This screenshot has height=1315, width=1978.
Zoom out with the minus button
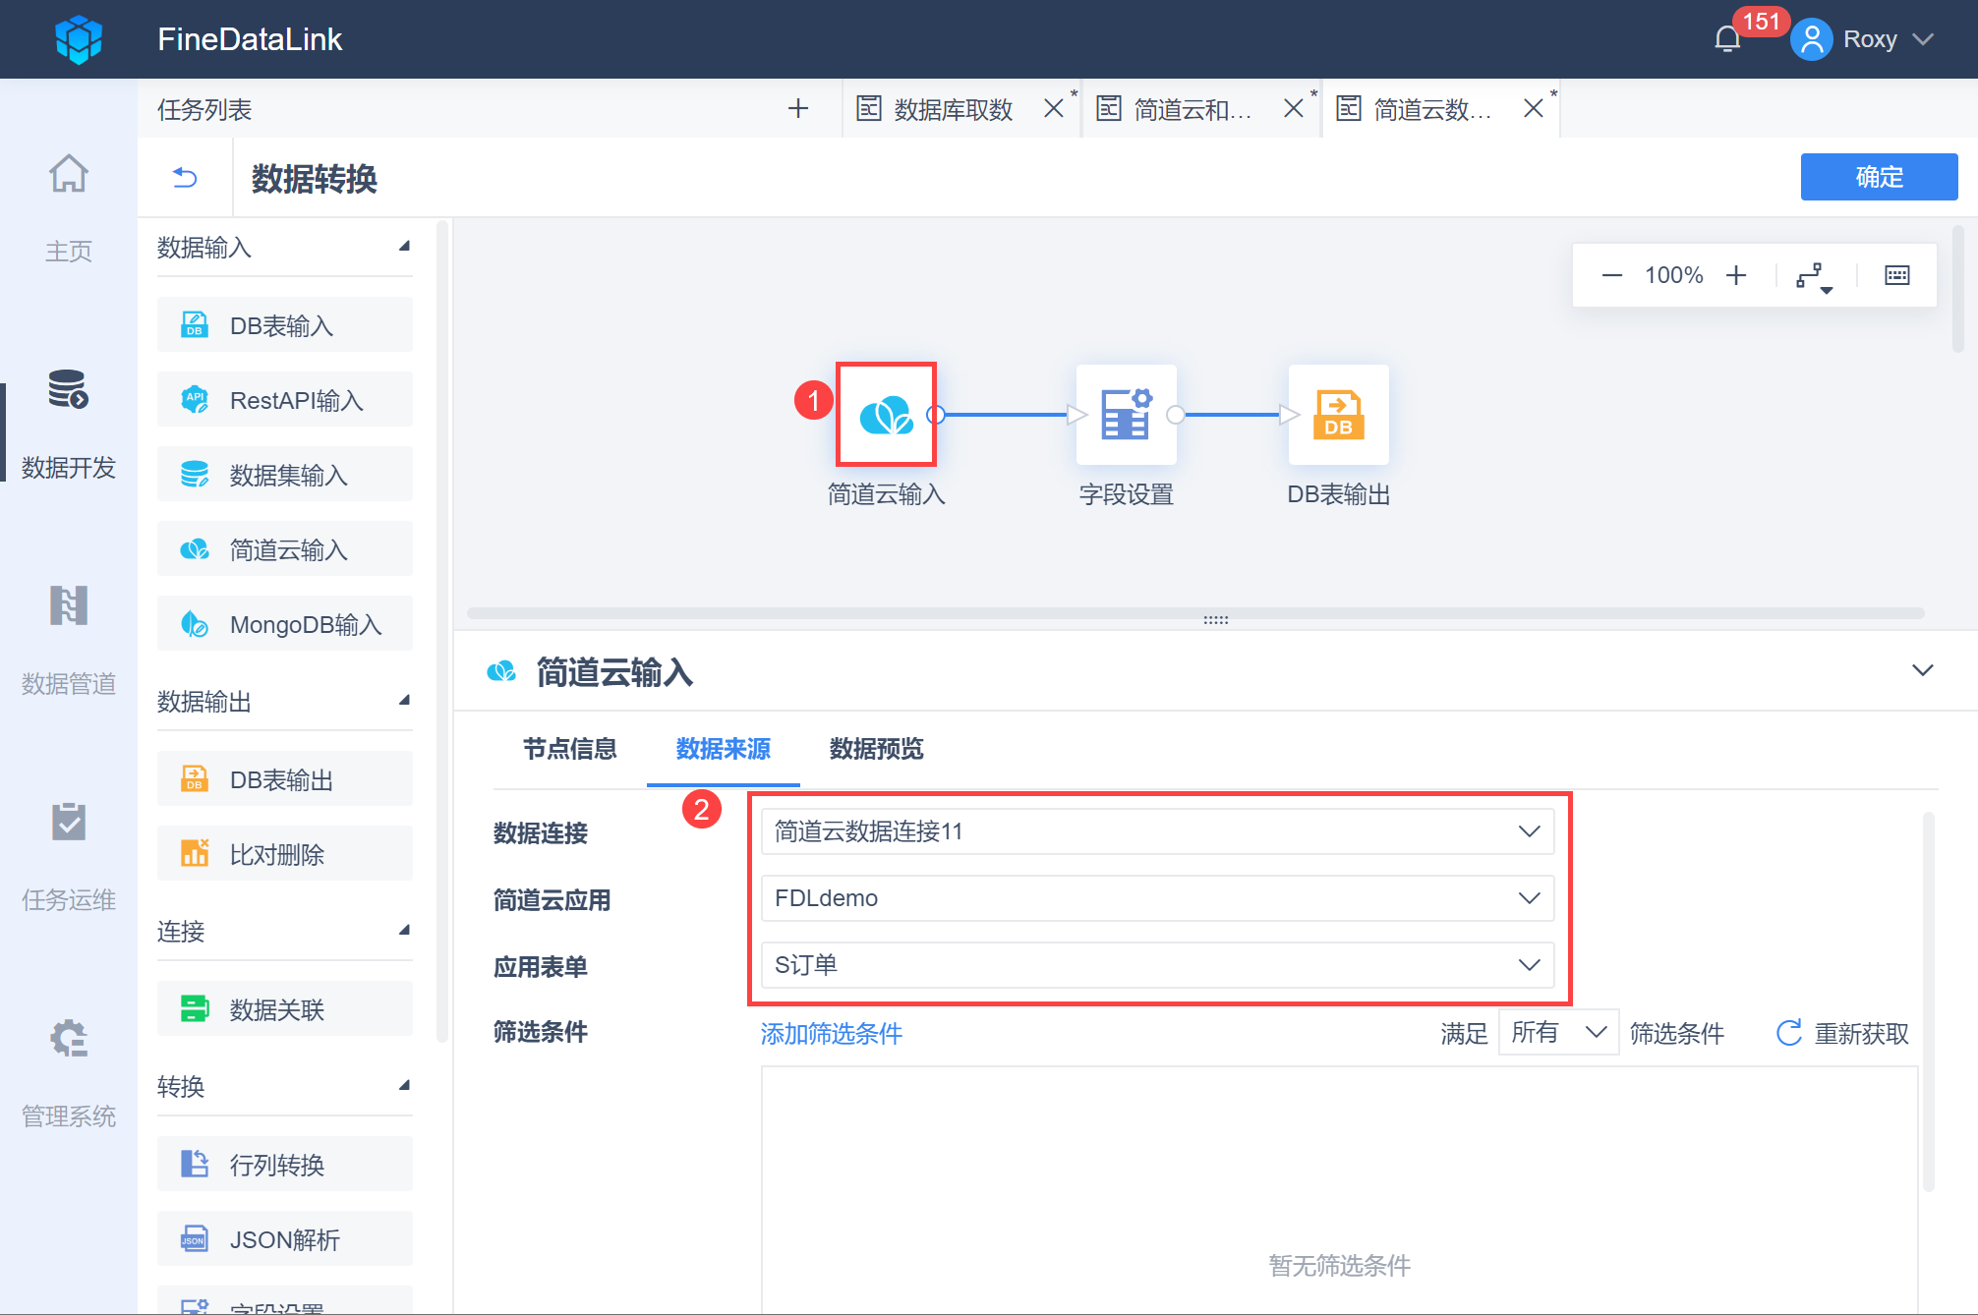click(x=1611, y=275)
